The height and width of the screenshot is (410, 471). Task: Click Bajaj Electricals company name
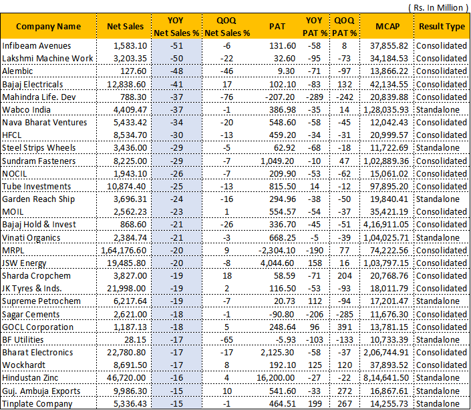click(33, 84)
